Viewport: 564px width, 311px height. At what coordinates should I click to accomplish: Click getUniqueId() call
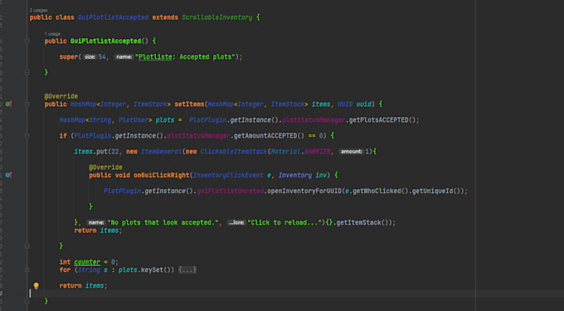[x=436, y=191]
